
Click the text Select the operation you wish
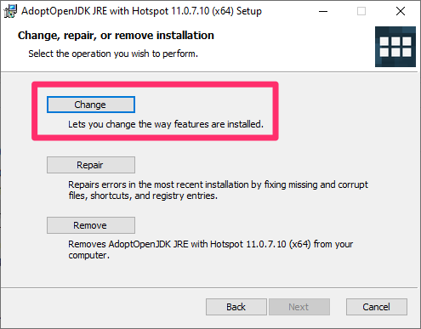point(113,54)
